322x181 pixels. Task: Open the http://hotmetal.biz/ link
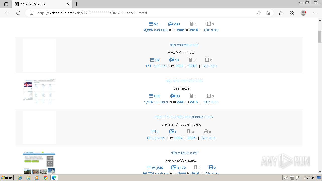tap(184, 45)
